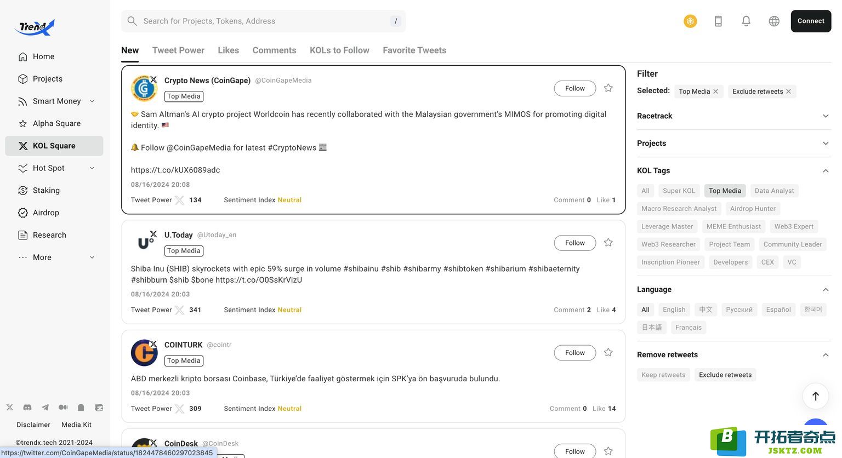Toggle the Community Leader tag filter

793,244
